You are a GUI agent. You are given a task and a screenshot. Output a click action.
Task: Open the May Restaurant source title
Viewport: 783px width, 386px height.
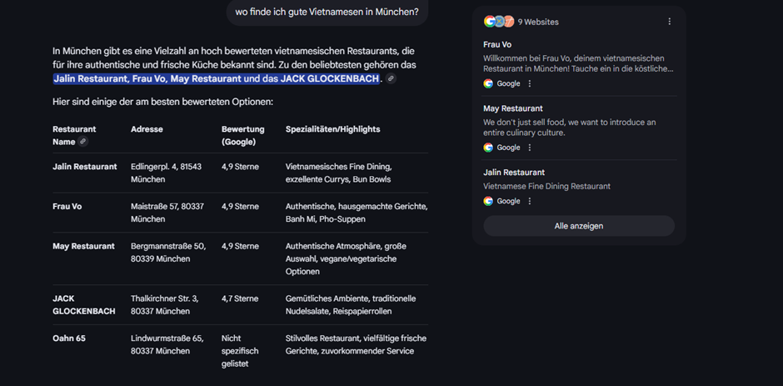(512, 108)
